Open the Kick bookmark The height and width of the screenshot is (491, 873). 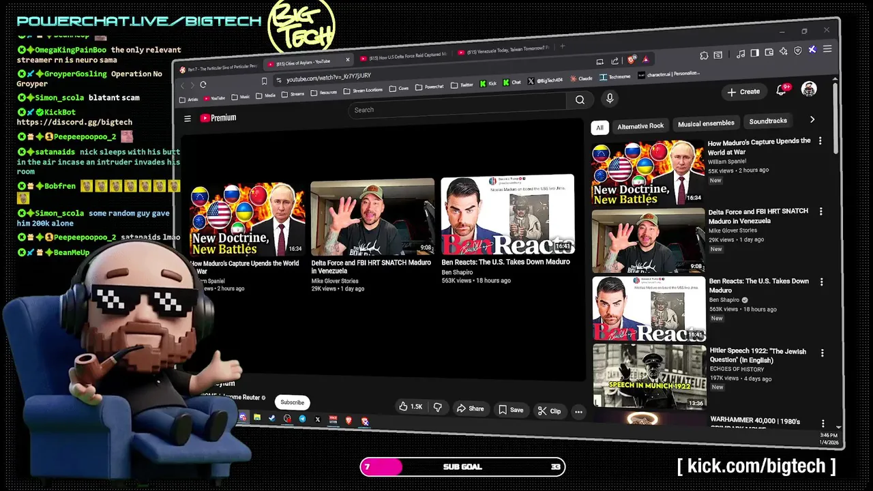click(x=488, y=83)
